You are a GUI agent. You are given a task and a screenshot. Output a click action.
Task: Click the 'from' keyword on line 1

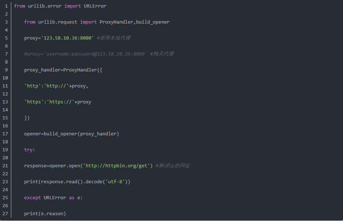coord(20,6)
